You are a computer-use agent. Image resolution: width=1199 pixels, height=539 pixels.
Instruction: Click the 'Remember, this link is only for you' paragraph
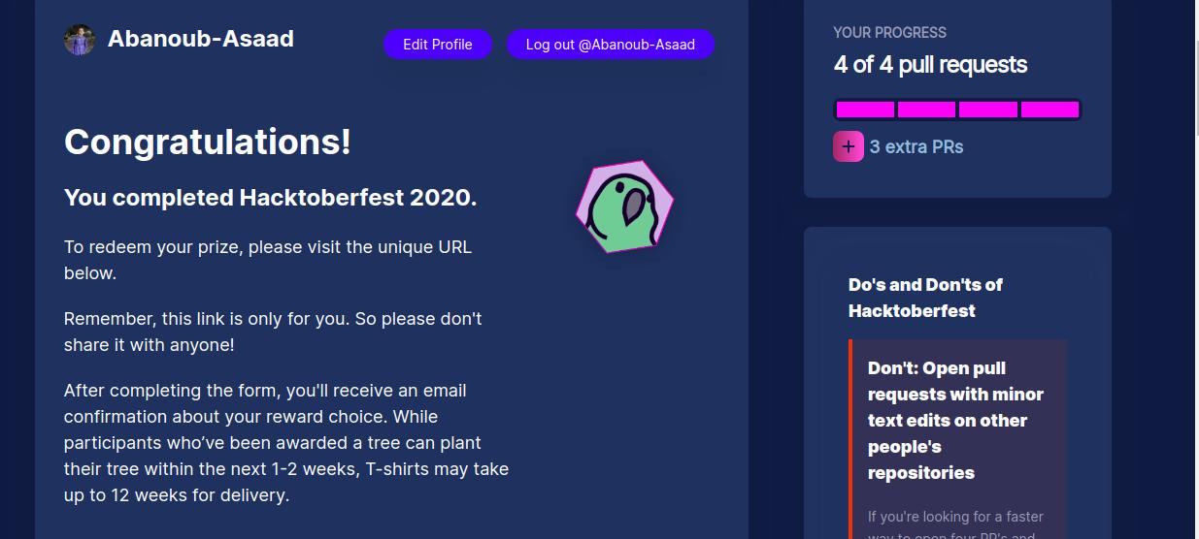click(x=273, y=332)
